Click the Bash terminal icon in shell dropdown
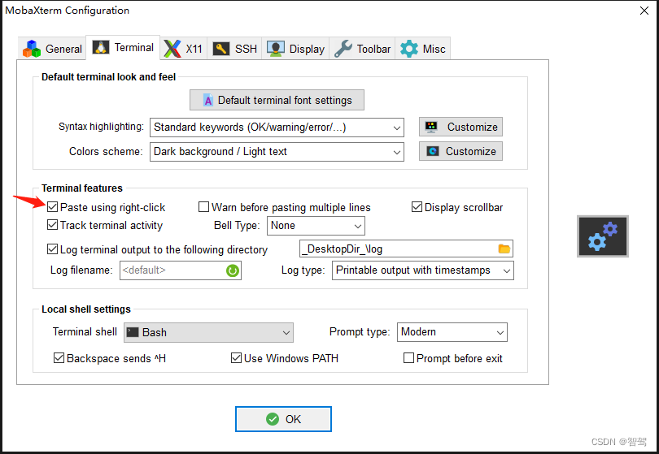 point(133,332)
